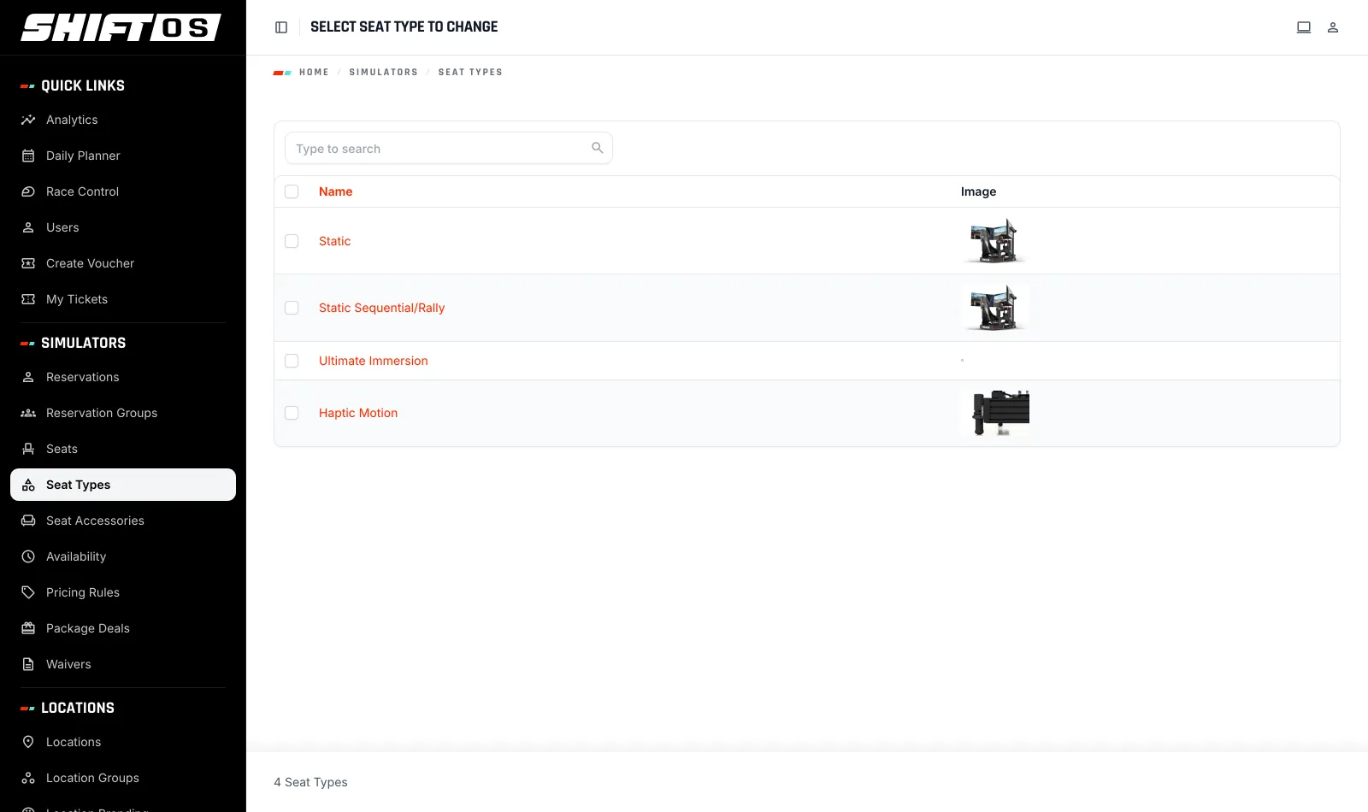1368x812 pixels.
Task: Click the monitor display icon
Action: 1304,27
